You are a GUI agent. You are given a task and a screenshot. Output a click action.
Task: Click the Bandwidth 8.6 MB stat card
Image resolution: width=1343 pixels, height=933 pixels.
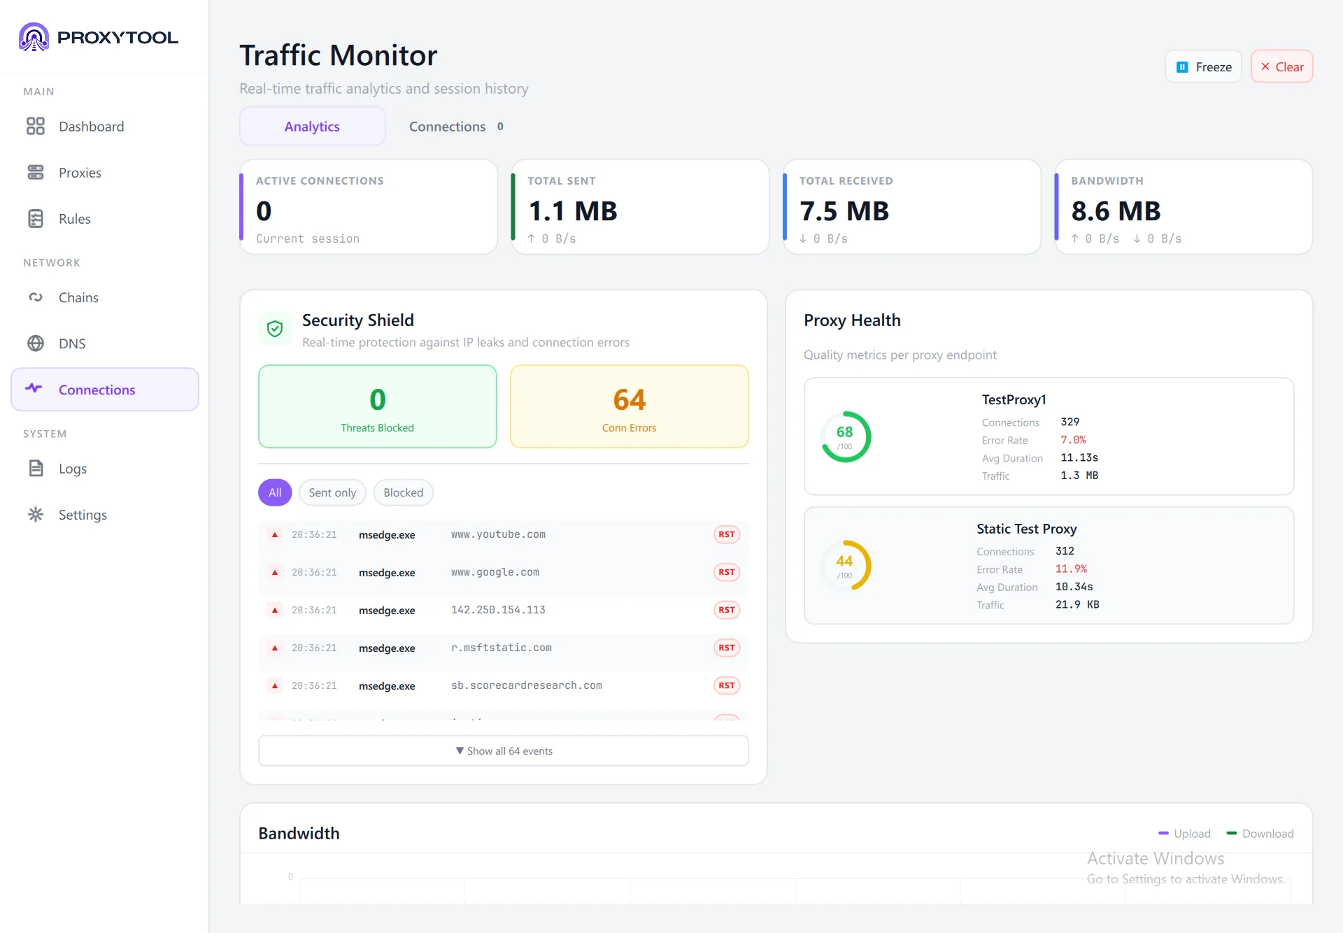[x=1184, y=207]
